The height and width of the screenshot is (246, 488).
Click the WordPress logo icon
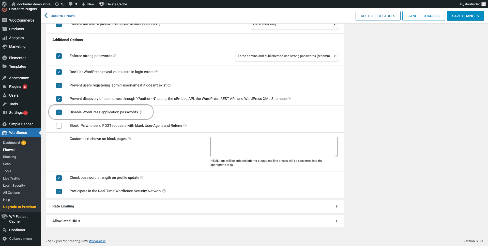click(x=4, y=4)
